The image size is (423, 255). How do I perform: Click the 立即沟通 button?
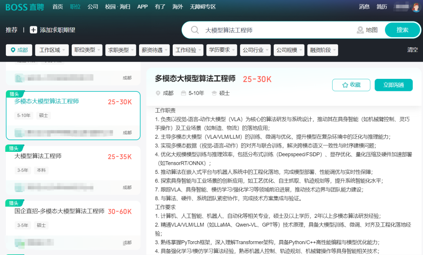(x=394, y=85)
